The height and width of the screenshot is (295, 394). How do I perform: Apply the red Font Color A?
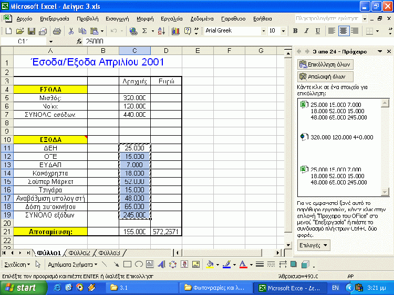[x=243, y=265]
